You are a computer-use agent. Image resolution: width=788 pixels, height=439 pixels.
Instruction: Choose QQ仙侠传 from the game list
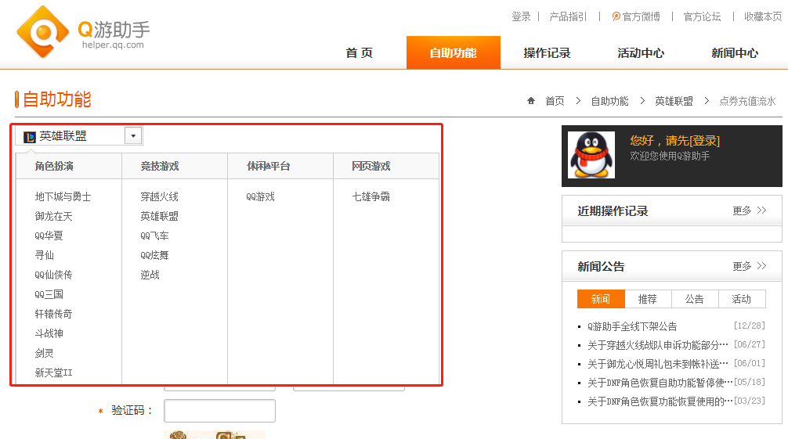[x=53, y=275]
